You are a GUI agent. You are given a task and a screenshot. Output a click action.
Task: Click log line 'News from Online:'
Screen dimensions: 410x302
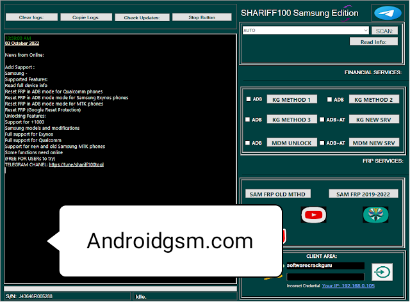pyautogui.click(x=24, y=55)
